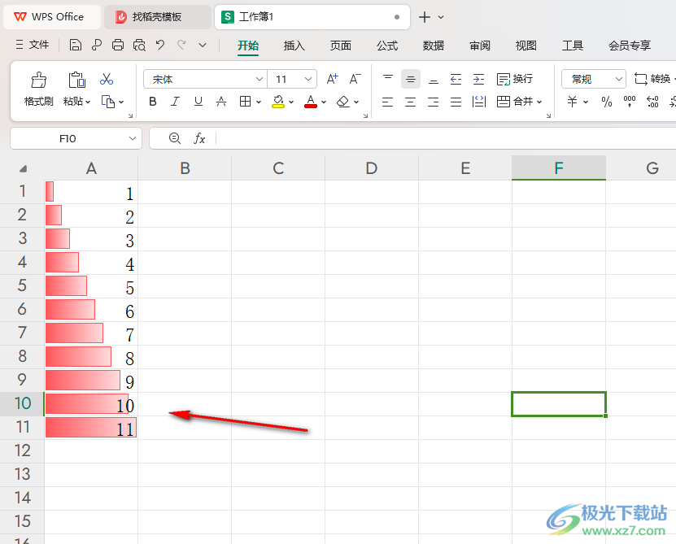Image resolution: width=676 pixels, height=544 pixels.
Task: Toggle Italic formatting
Action: [175, 102]
